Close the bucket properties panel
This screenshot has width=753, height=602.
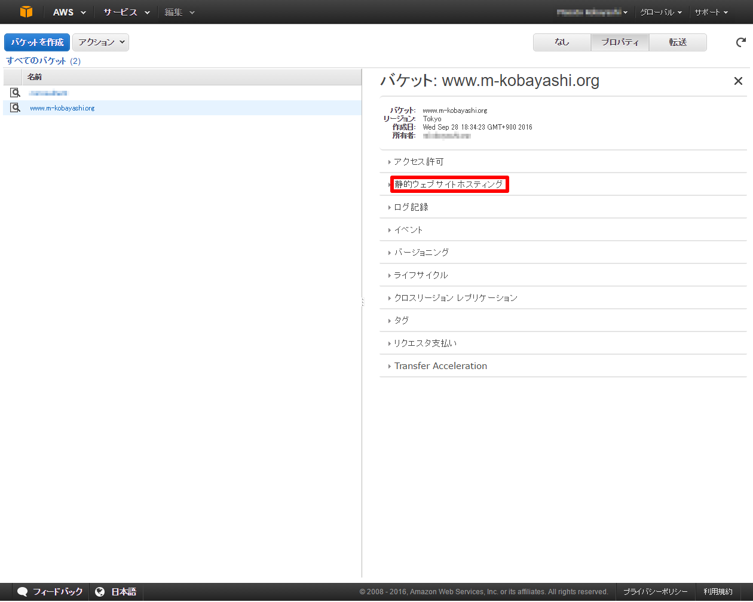click(738, 81)
